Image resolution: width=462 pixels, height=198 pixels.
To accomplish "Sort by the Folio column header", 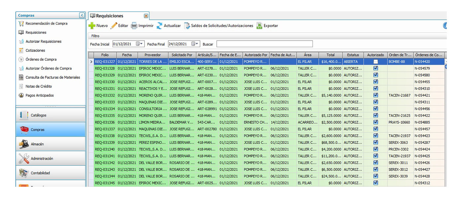I will pos(105,55).
